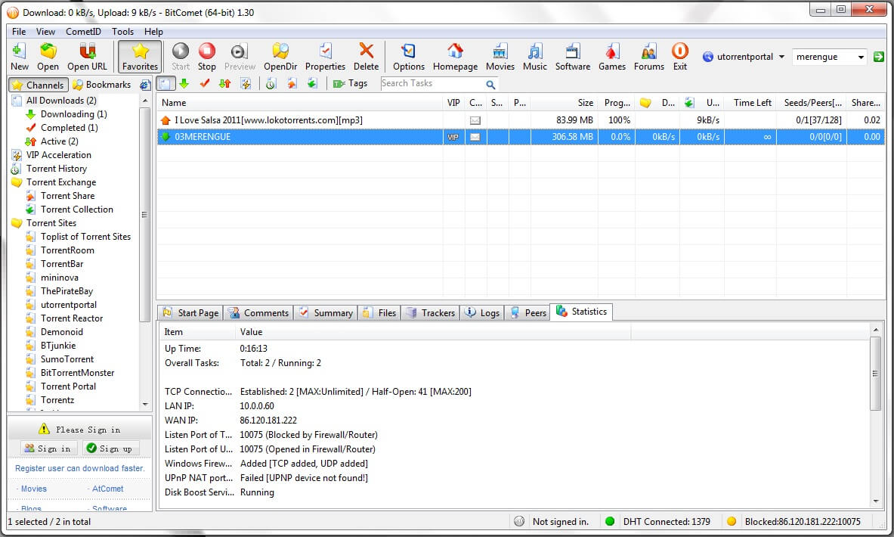This screenshot has width=894, height=537.
Task: Stop the selected task
Action: [x=207, y=57]
